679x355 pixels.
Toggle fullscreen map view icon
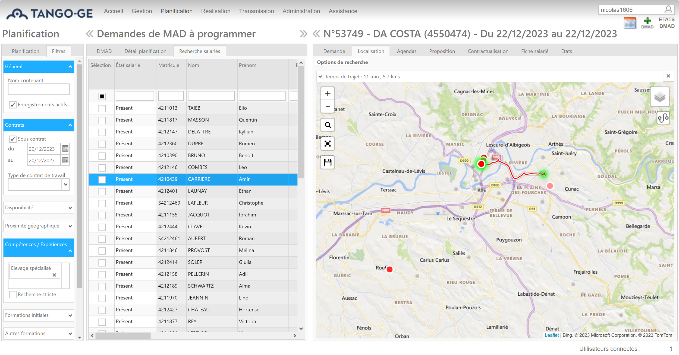point(328,144)
